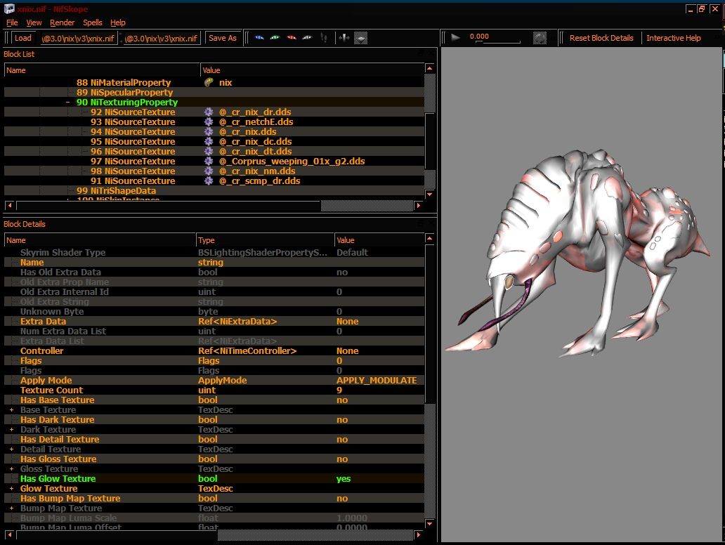Expand the Glow Texture row
This screenshot has width=725, height=545.
pos(11,489)
